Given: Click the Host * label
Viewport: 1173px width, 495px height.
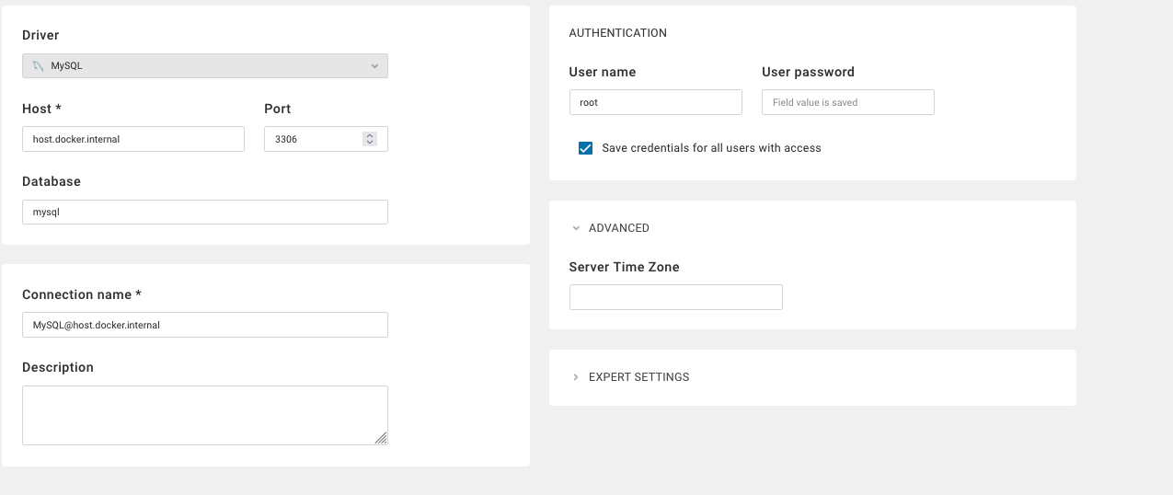Looking at the screenshot, I should pyautogui.click(x=41, y=109).
